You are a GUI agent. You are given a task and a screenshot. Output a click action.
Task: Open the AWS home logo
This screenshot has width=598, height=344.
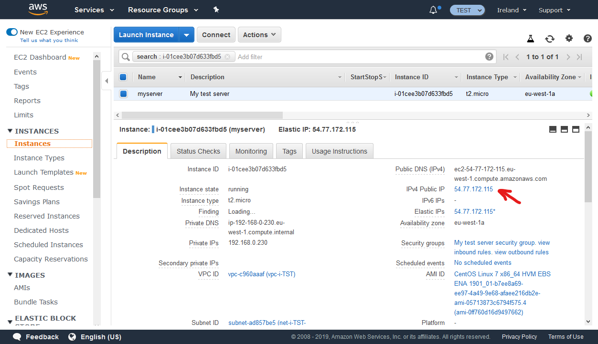point(38,10)
